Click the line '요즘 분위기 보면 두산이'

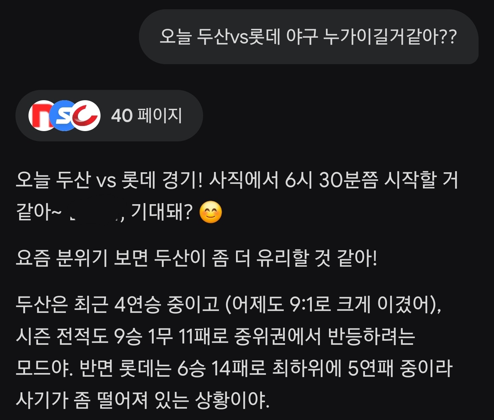(197, 258)
